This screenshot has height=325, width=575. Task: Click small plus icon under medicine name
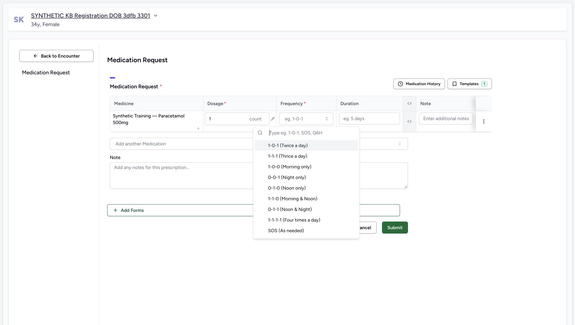point(198,128)
